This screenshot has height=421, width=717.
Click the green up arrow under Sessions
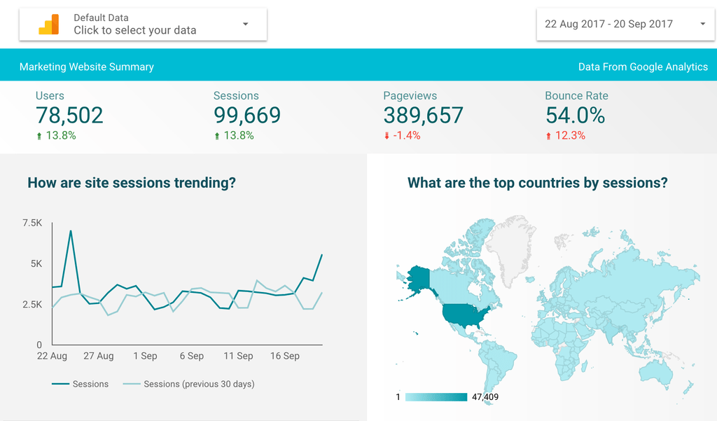point(217,136)
